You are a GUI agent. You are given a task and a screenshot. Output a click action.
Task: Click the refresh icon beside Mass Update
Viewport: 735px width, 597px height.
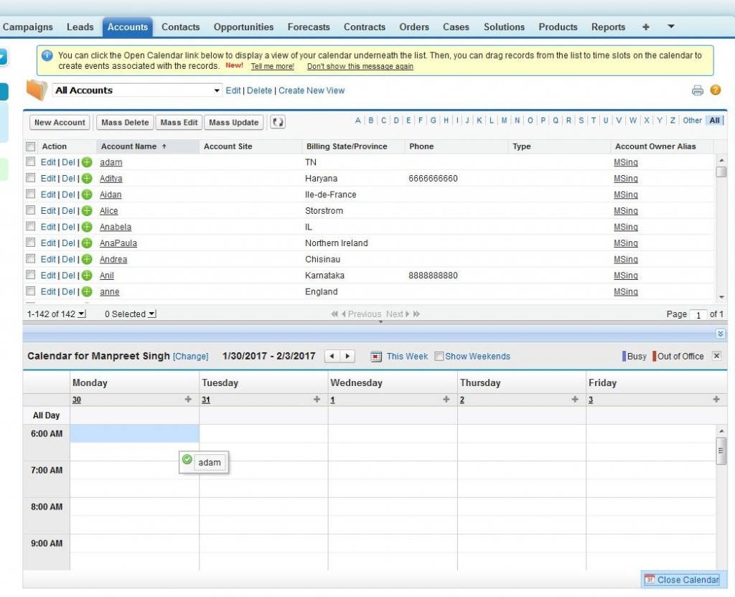pos(278,122)
